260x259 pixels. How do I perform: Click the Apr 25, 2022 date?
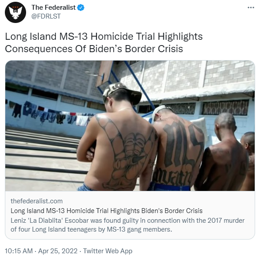coord(57,251)
